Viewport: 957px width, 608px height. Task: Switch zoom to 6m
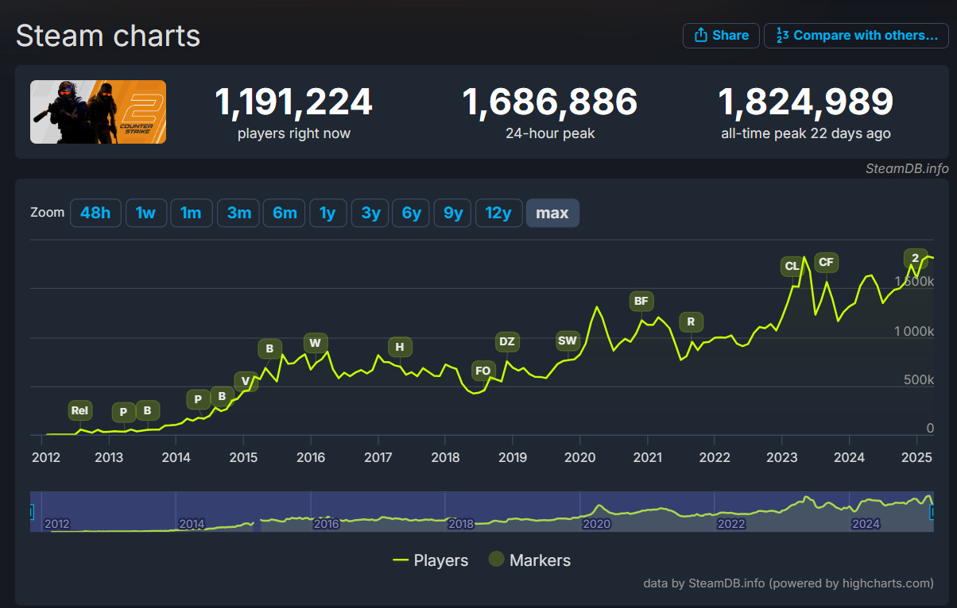(x=285, y=213)
